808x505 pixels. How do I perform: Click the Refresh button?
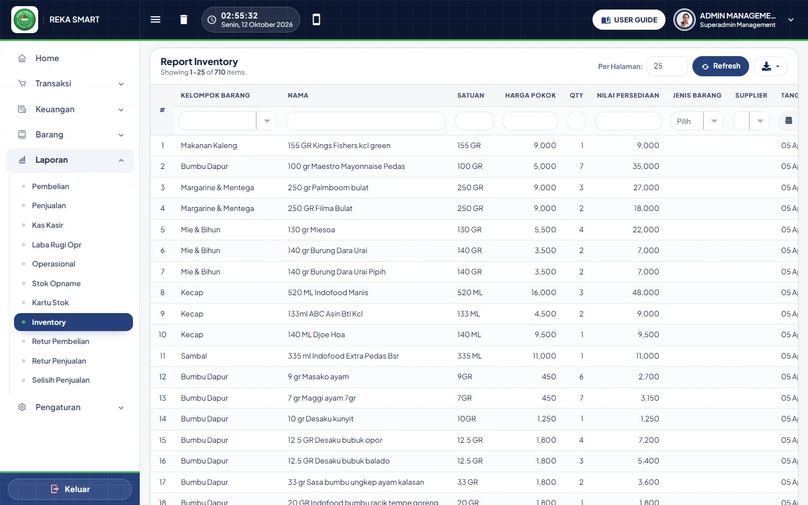click(720, 66)
